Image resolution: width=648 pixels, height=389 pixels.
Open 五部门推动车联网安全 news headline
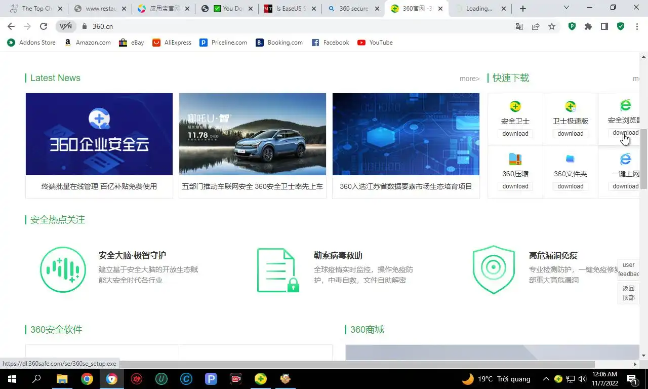(253, 186)
